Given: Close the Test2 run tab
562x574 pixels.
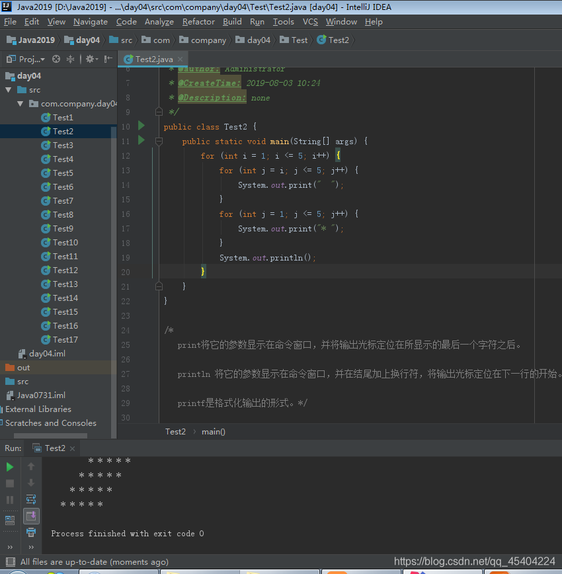Looking at the screenshot, I should pyautogui.click(x=73, y=448).
